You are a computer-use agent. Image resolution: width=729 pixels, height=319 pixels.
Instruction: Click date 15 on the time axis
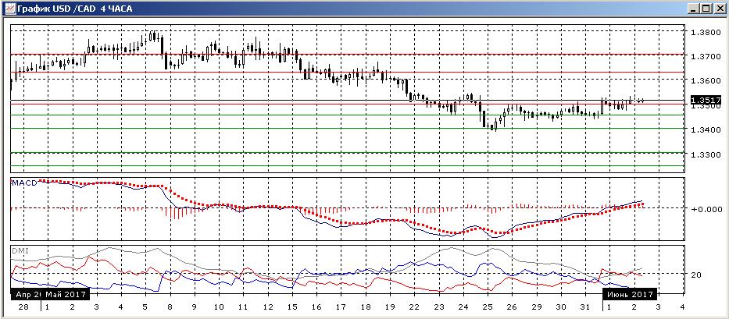pyautogui.click(x=292, y=307)
